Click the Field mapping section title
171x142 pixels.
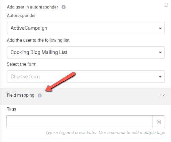20,95
